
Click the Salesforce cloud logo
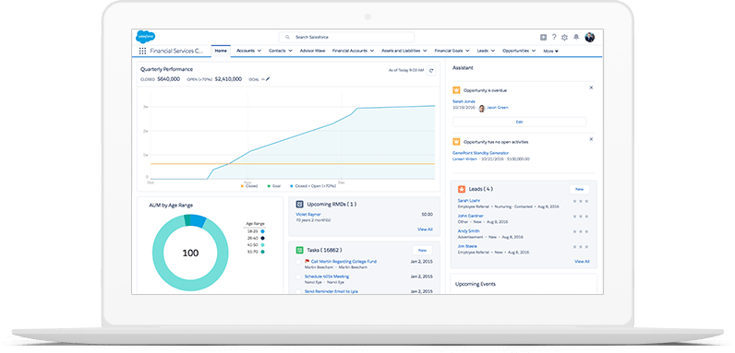click(145, 37)
